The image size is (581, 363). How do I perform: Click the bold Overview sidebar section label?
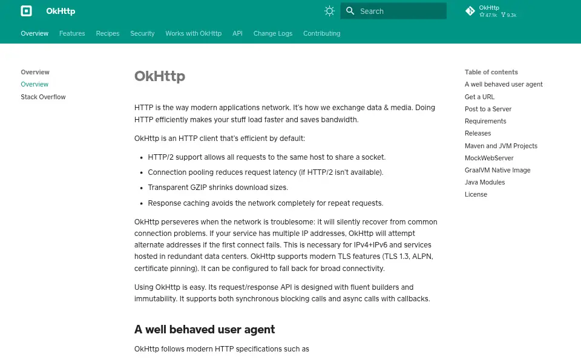tap(35, 72)
